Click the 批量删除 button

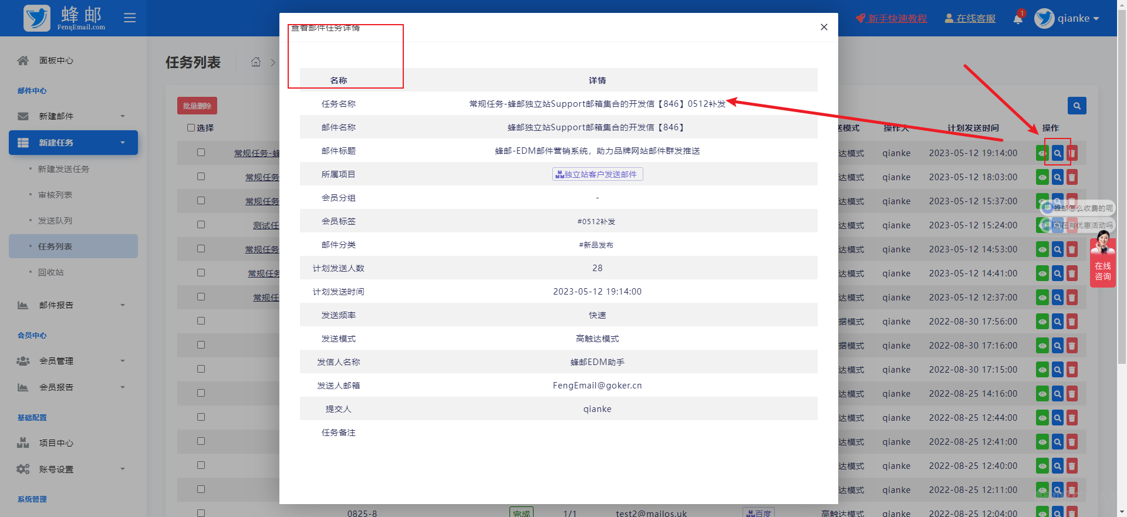[x=197, y=106]
